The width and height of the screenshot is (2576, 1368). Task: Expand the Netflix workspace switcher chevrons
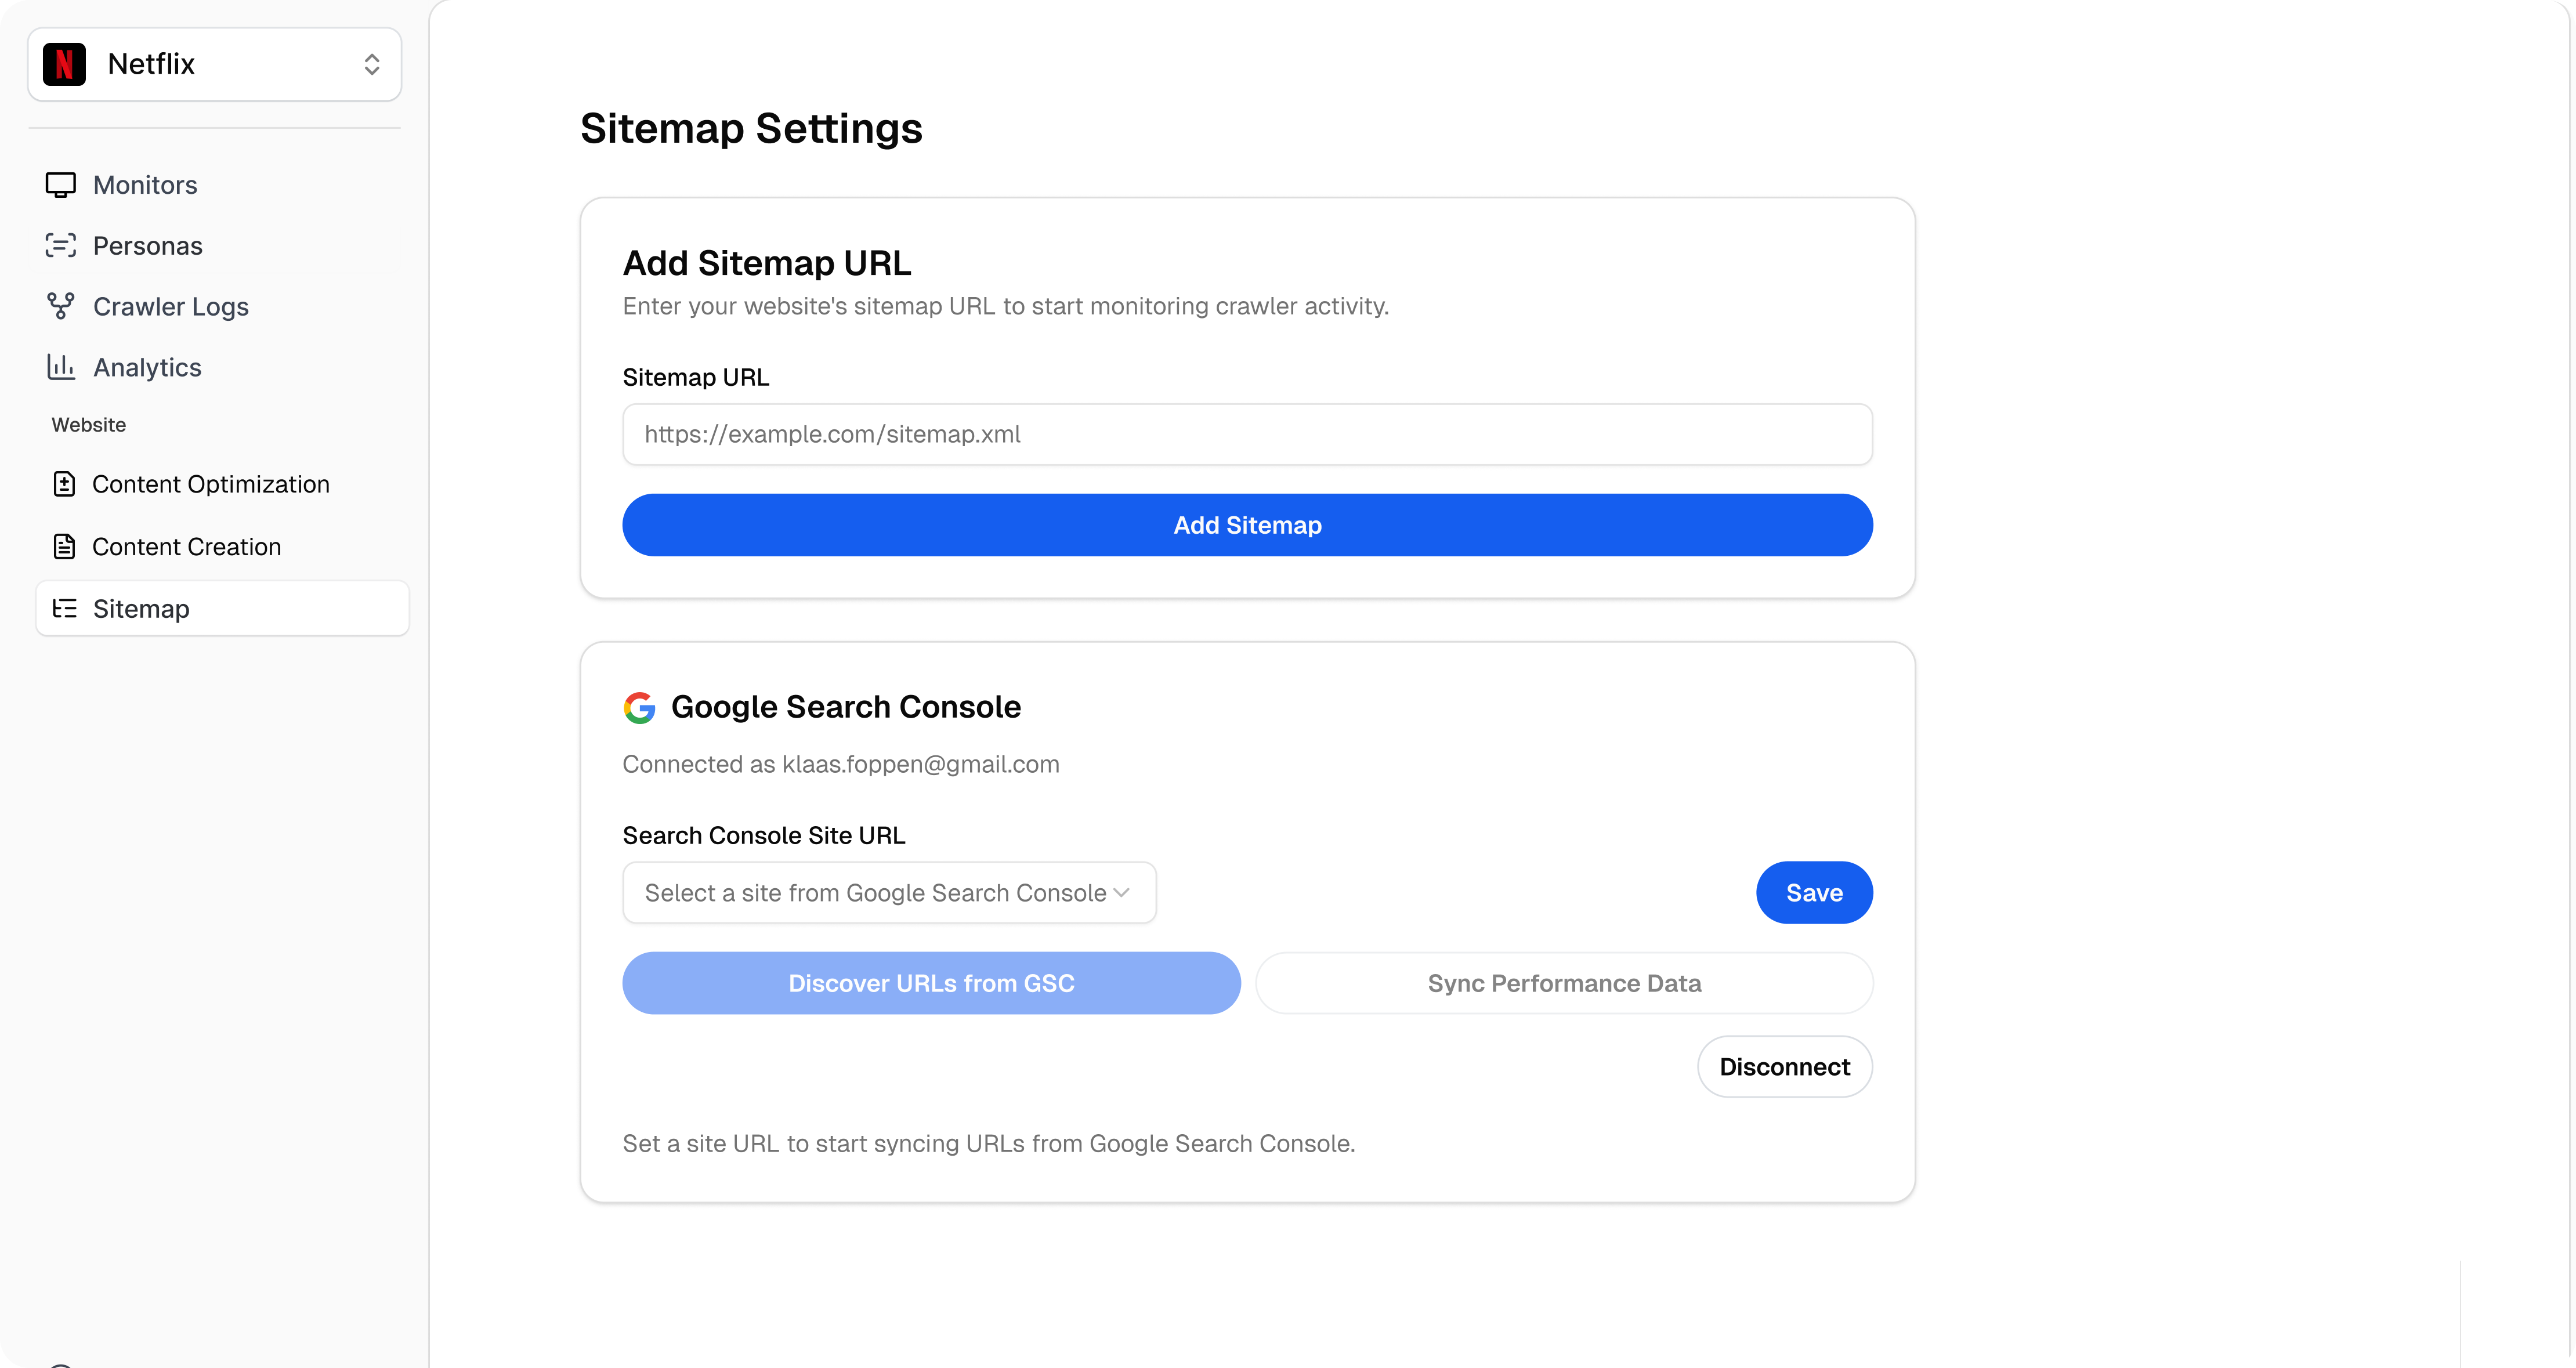(x=372, y=64)
